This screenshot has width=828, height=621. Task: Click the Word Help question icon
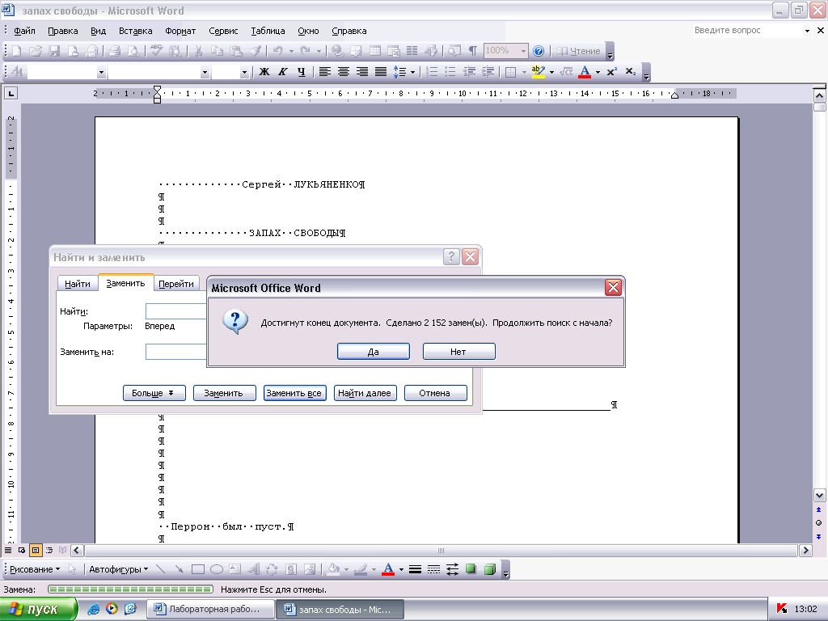[x=538, y=51]
